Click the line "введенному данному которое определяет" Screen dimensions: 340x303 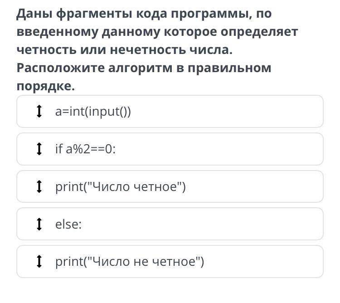pos(157,32)
